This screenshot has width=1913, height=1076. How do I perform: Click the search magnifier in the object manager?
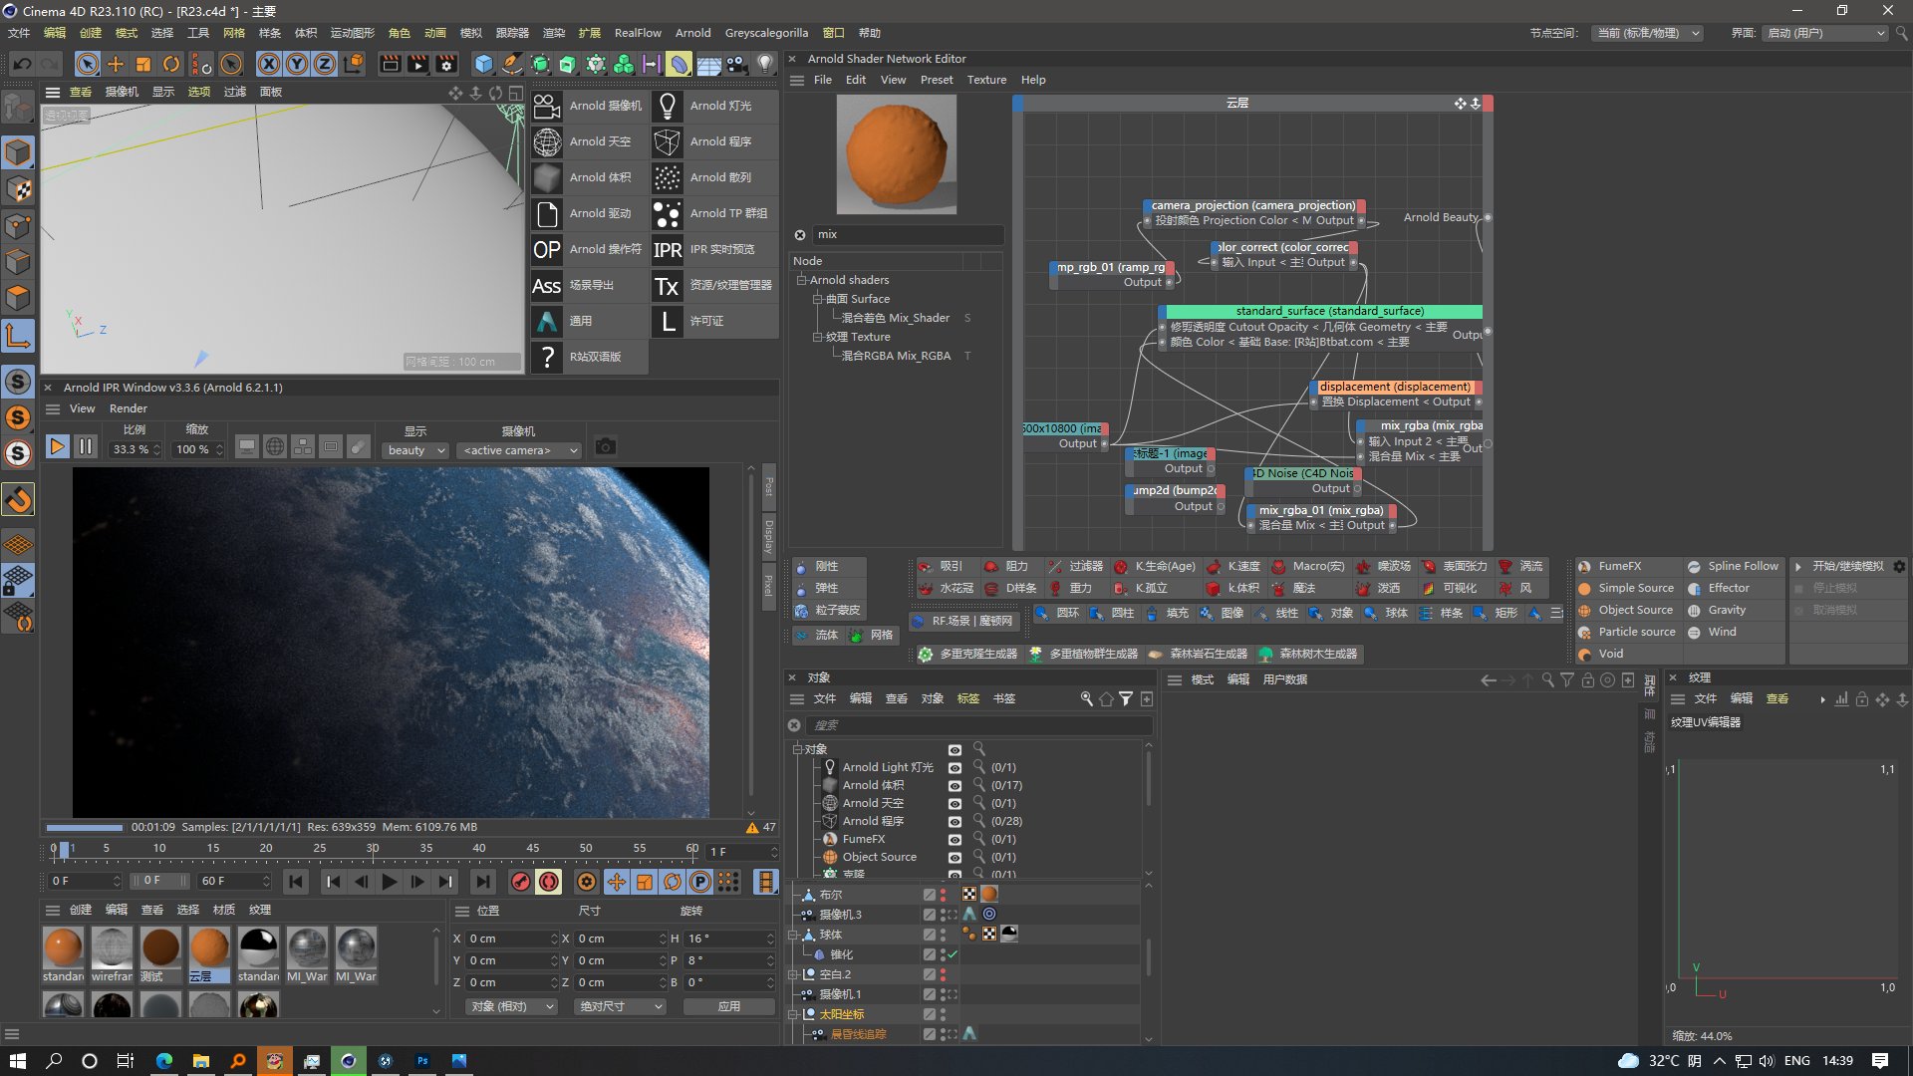[1087, 699]
